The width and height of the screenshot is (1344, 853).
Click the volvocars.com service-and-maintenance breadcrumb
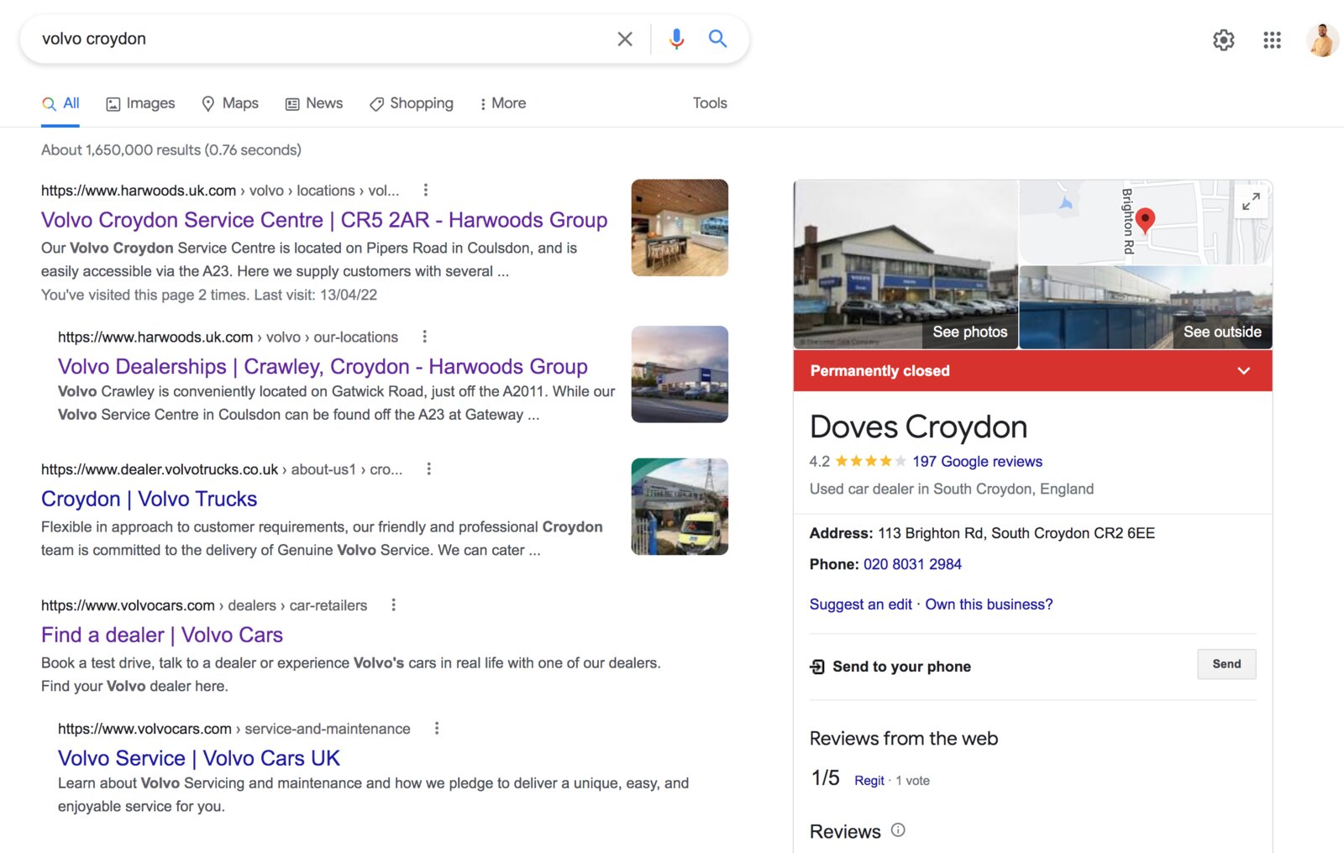click(x=234, y=729)
